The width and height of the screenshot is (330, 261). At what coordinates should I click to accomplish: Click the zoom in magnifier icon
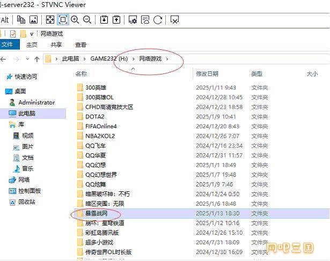(75, 20)
